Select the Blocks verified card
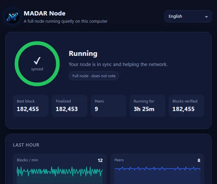Screen dimensions: 217x184 [x=186, y=106]
